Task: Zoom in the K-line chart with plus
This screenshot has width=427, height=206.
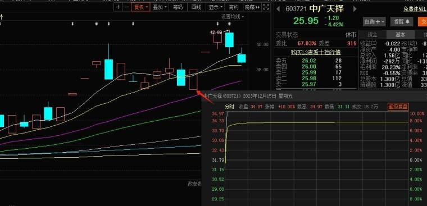Action: [x=118, y=7]
